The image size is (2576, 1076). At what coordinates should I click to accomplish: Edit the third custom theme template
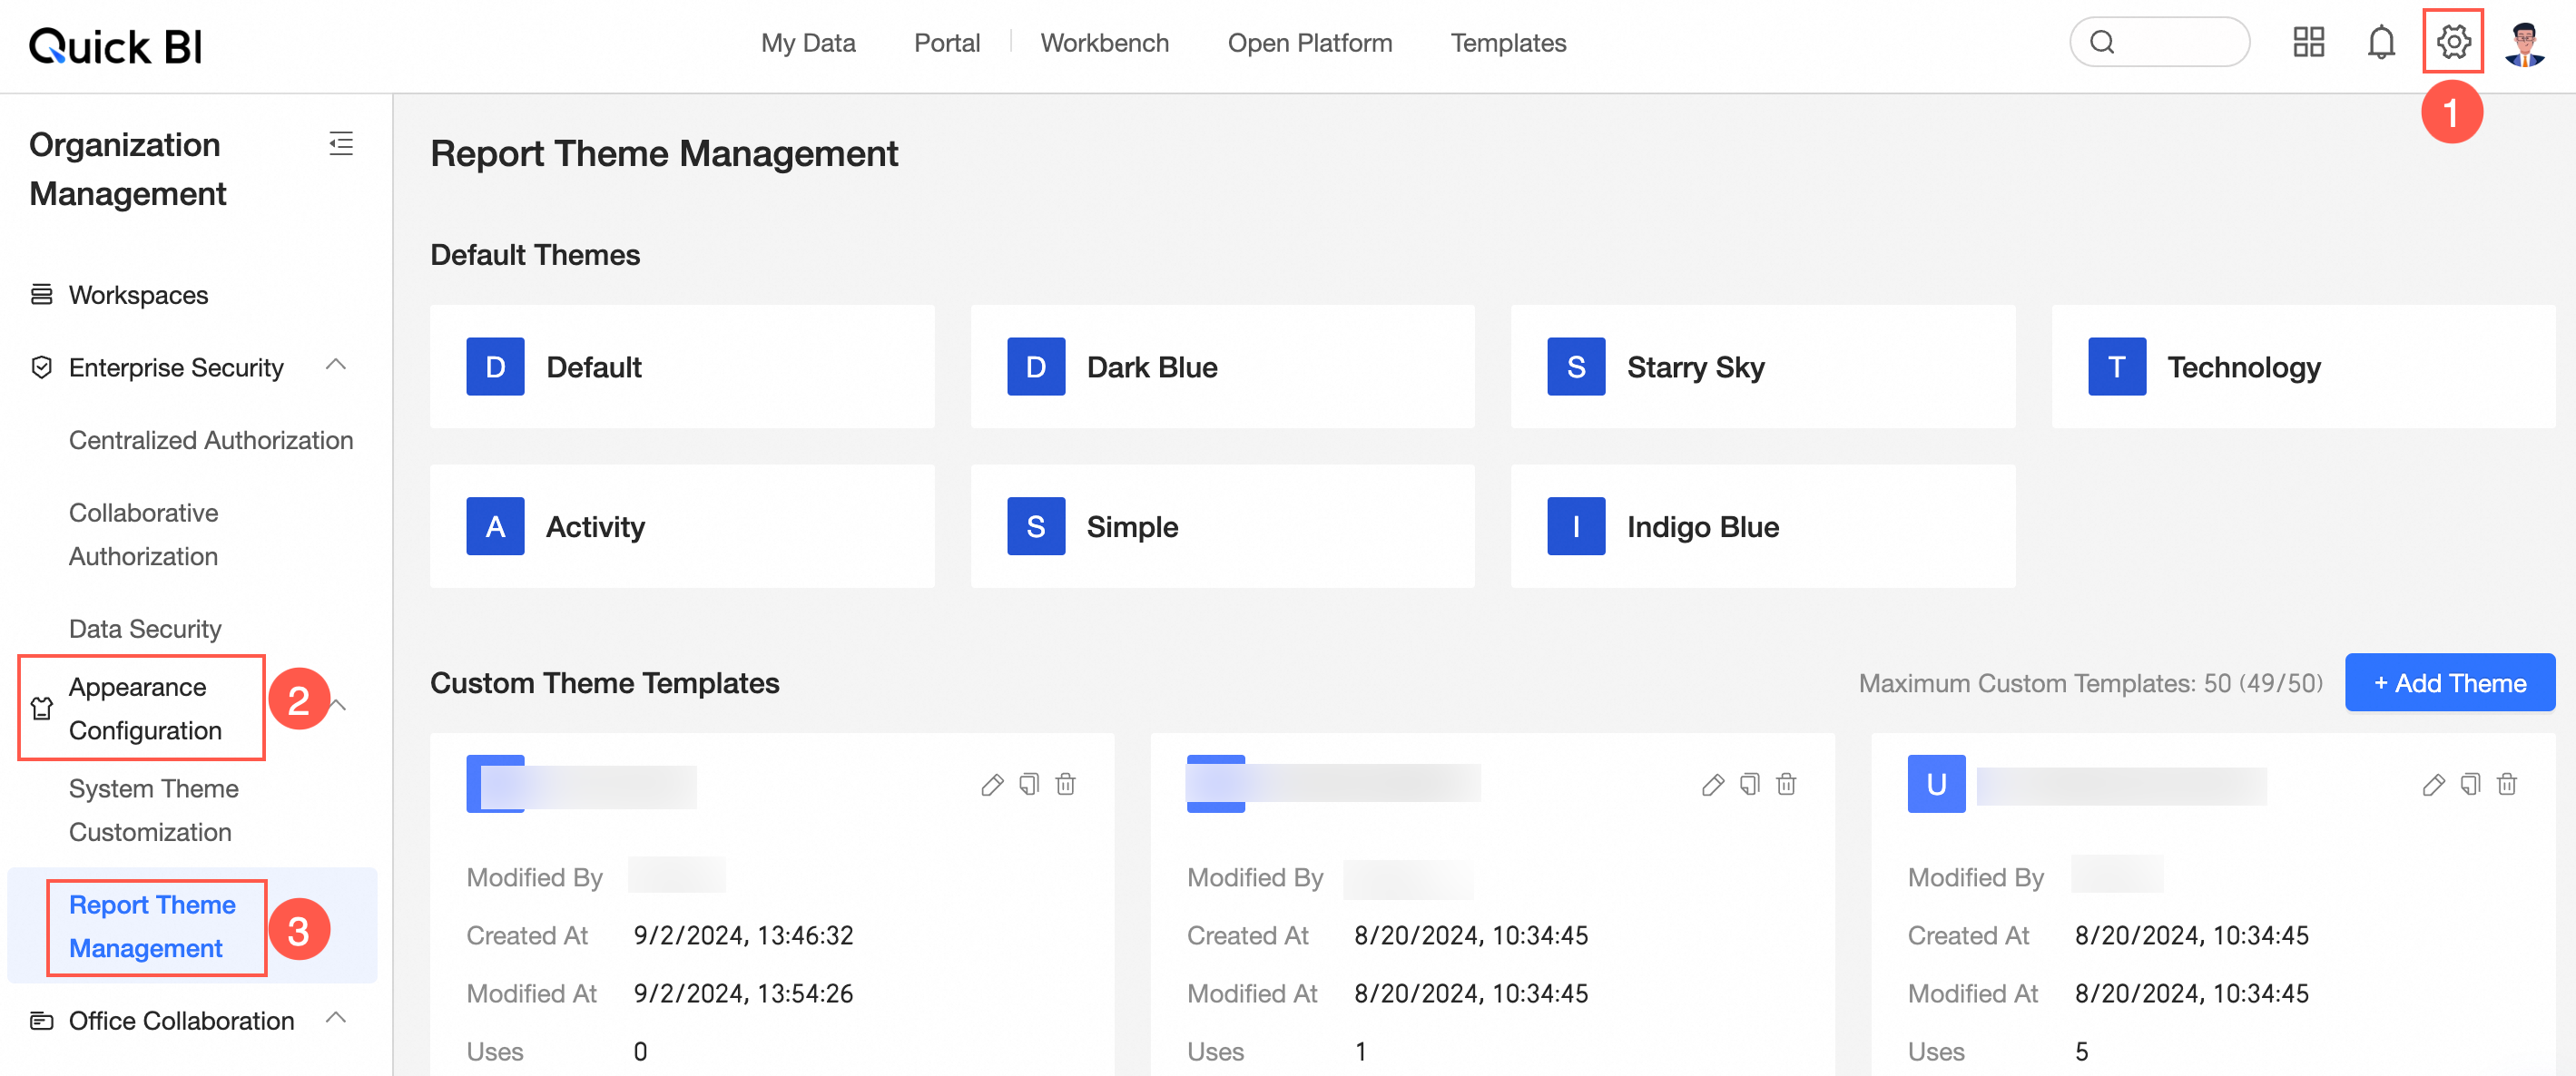[x=2433, y=784]
